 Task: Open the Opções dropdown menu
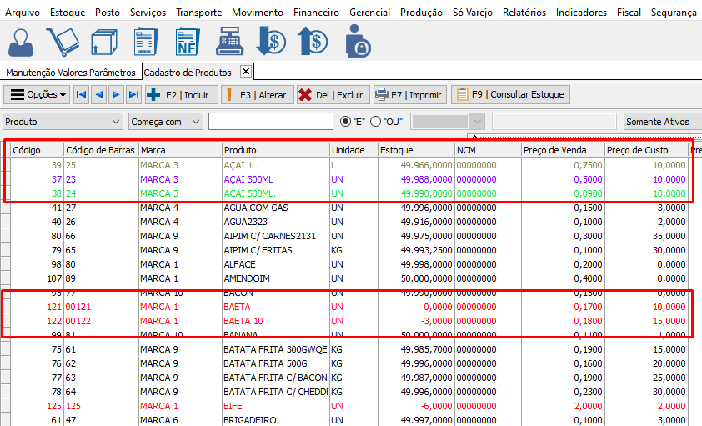pos(38,95)
